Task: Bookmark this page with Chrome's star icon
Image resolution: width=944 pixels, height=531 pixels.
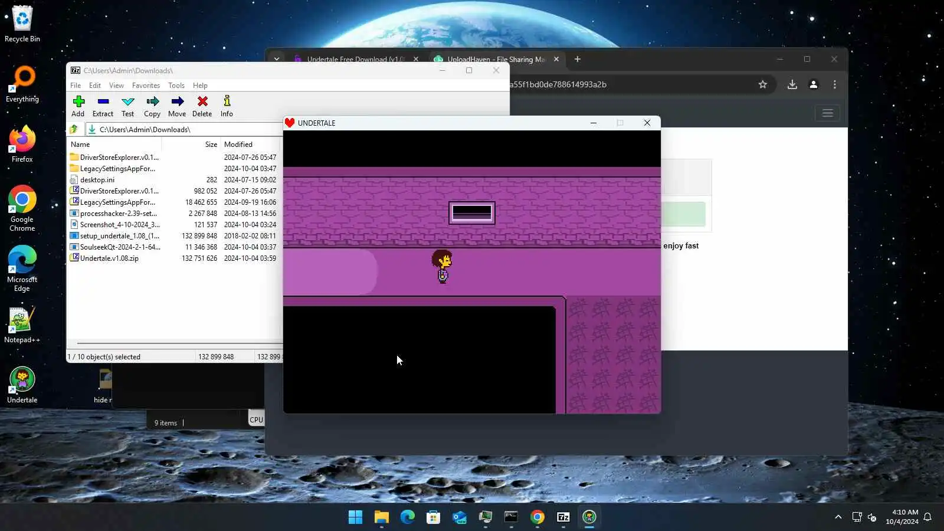Action: pos(763,84)
